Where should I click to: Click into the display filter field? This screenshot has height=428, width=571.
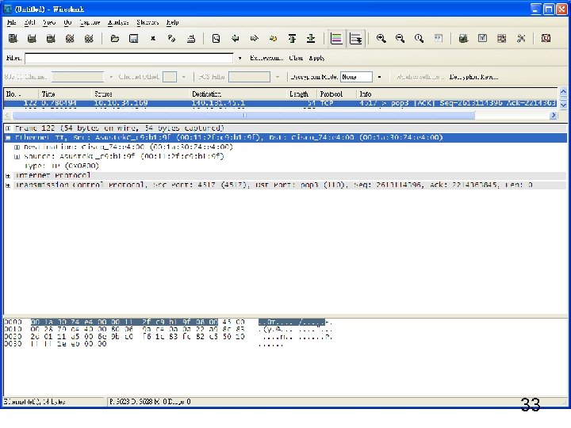coord(129,58)
